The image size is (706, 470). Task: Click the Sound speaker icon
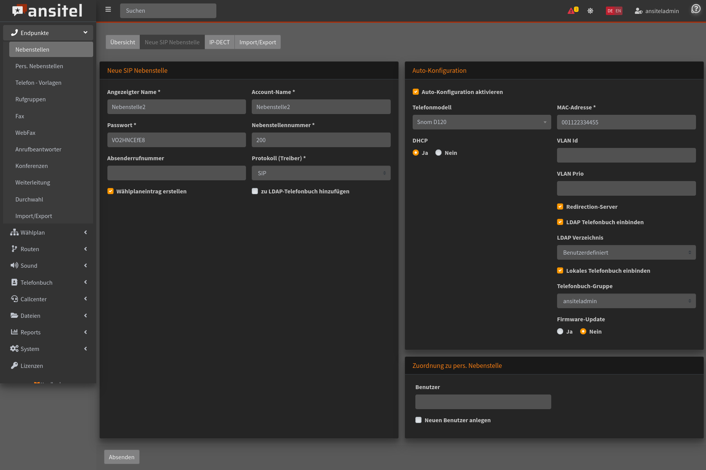(x=14, y=265)
